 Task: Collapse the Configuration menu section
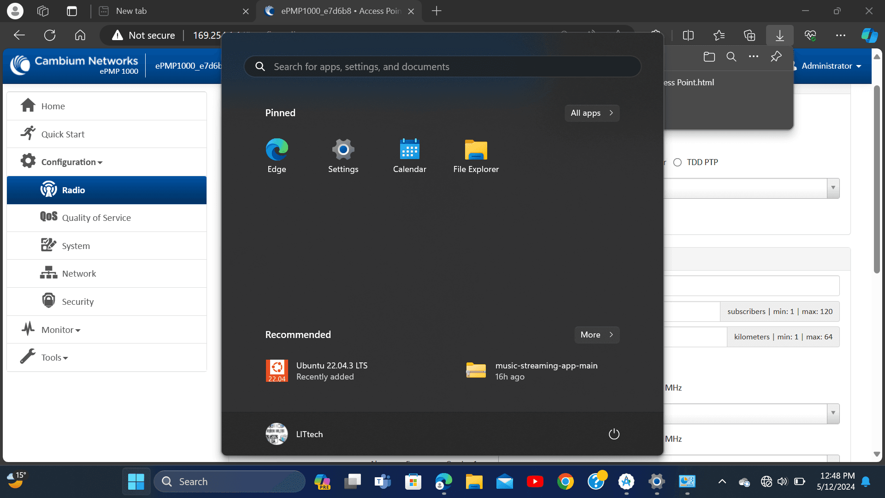(x=106, y=162)
